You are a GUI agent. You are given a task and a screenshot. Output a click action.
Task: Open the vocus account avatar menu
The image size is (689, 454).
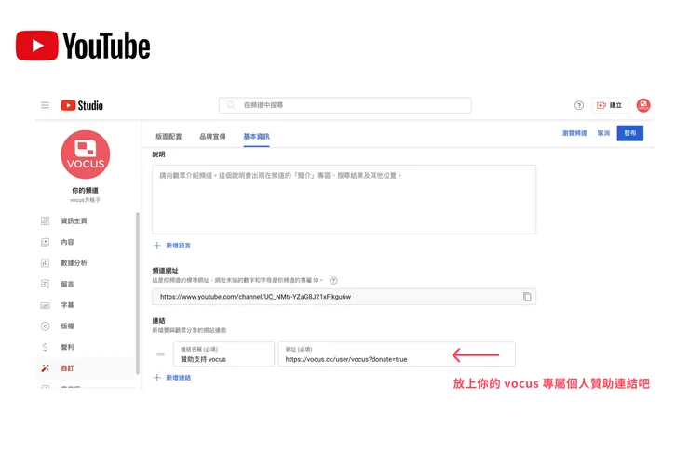pos(643,105)
